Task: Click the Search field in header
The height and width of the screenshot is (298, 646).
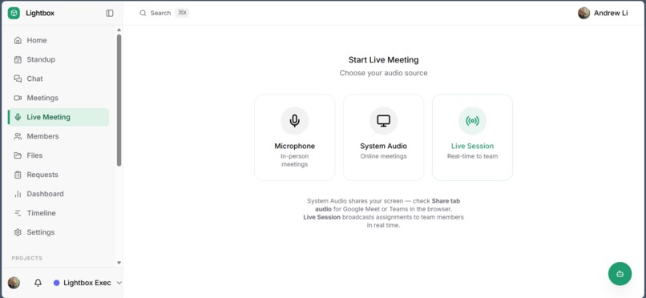Action: pyautogui.click(x=164, y=13)
